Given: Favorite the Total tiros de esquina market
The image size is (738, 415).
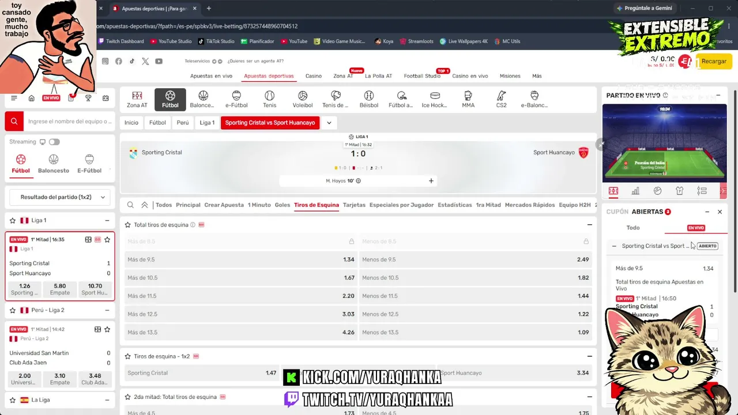Looking at the screenshot, I should coord(128,225).
